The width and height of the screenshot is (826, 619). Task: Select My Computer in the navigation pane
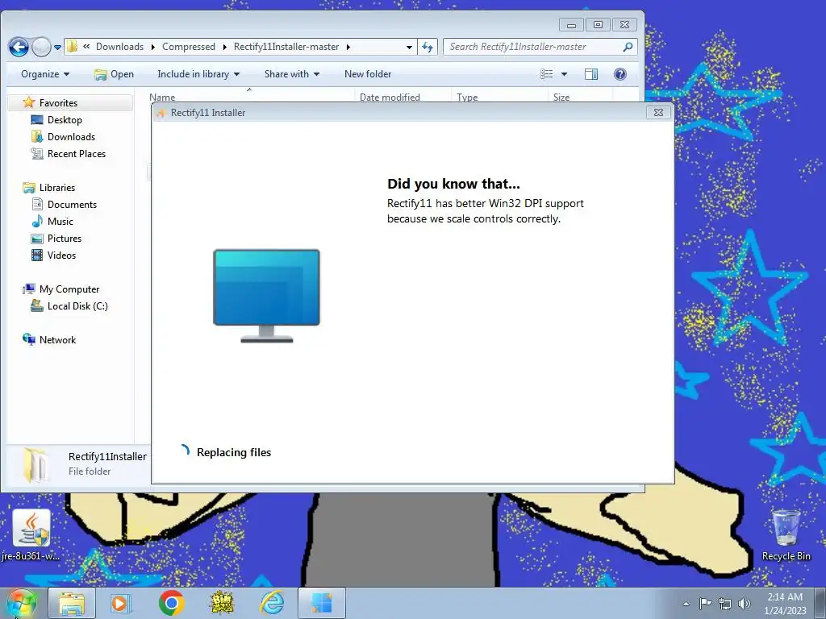(69, 289)
